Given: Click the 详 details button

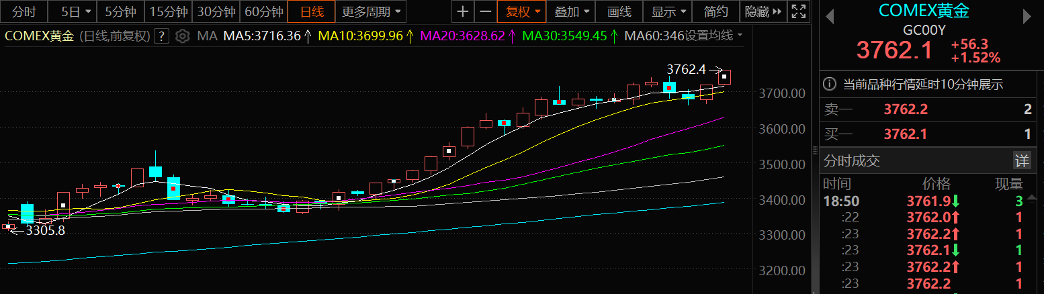Looking at the screenshot, I should point(1021,160).
